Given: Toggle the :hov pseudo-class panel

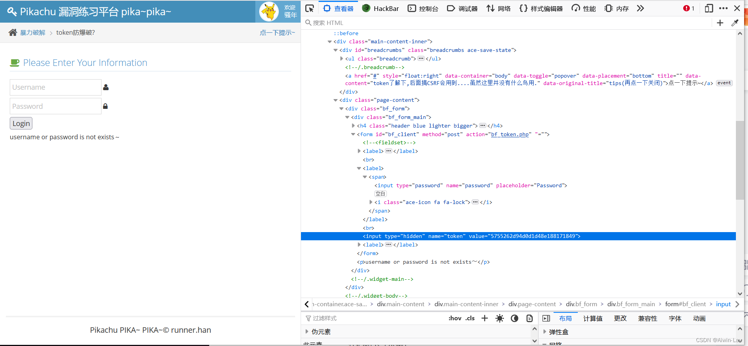Looking at the screenshot, I should tap(455, 318).
